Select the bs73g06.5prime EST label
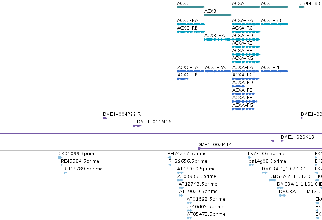 (266, 154)
